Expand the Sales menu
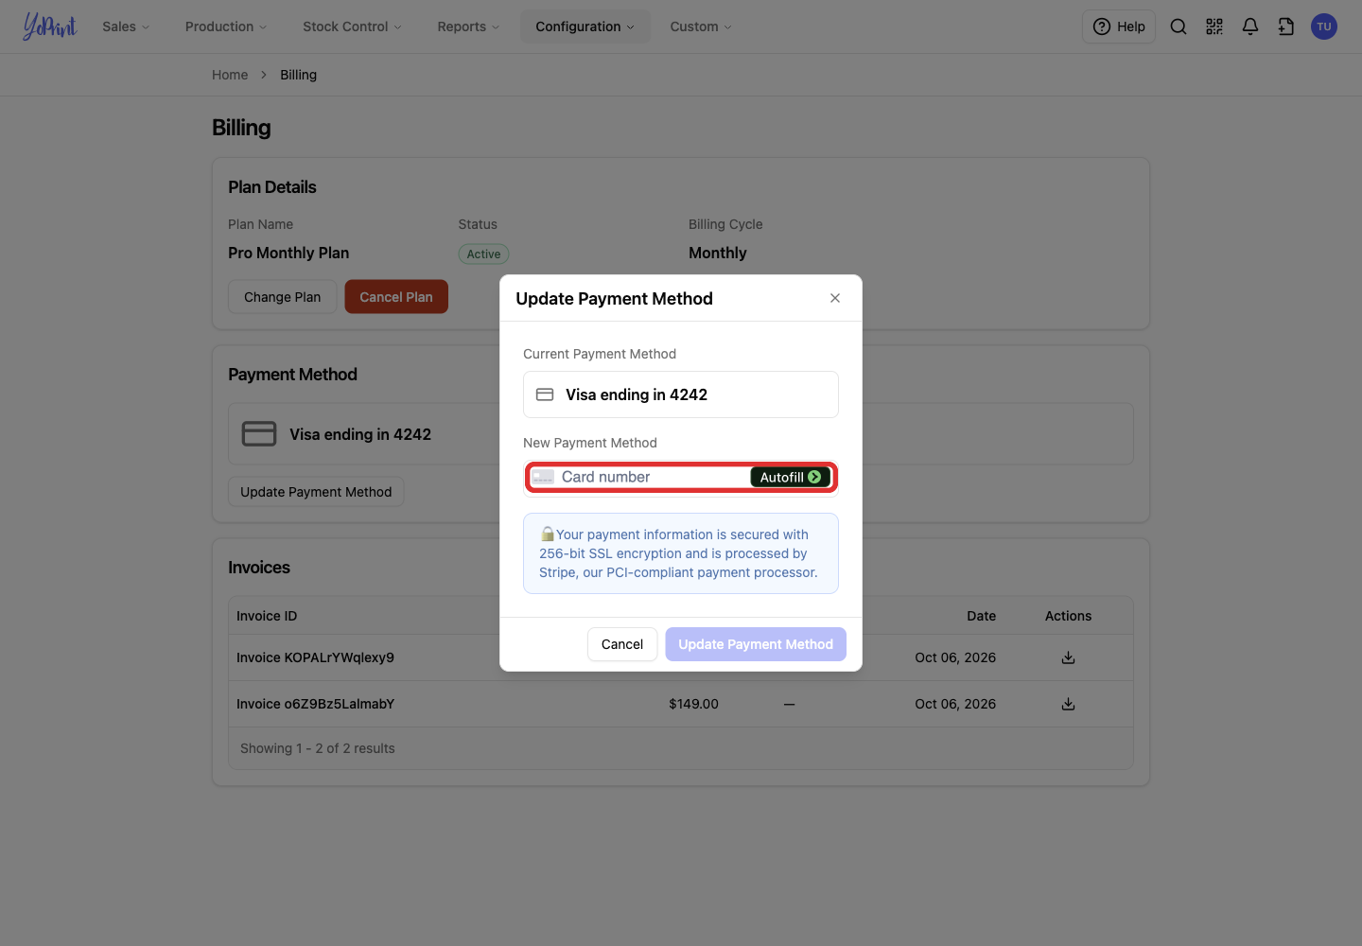Viewport: 1362px width, 946px height. [126, 26]
